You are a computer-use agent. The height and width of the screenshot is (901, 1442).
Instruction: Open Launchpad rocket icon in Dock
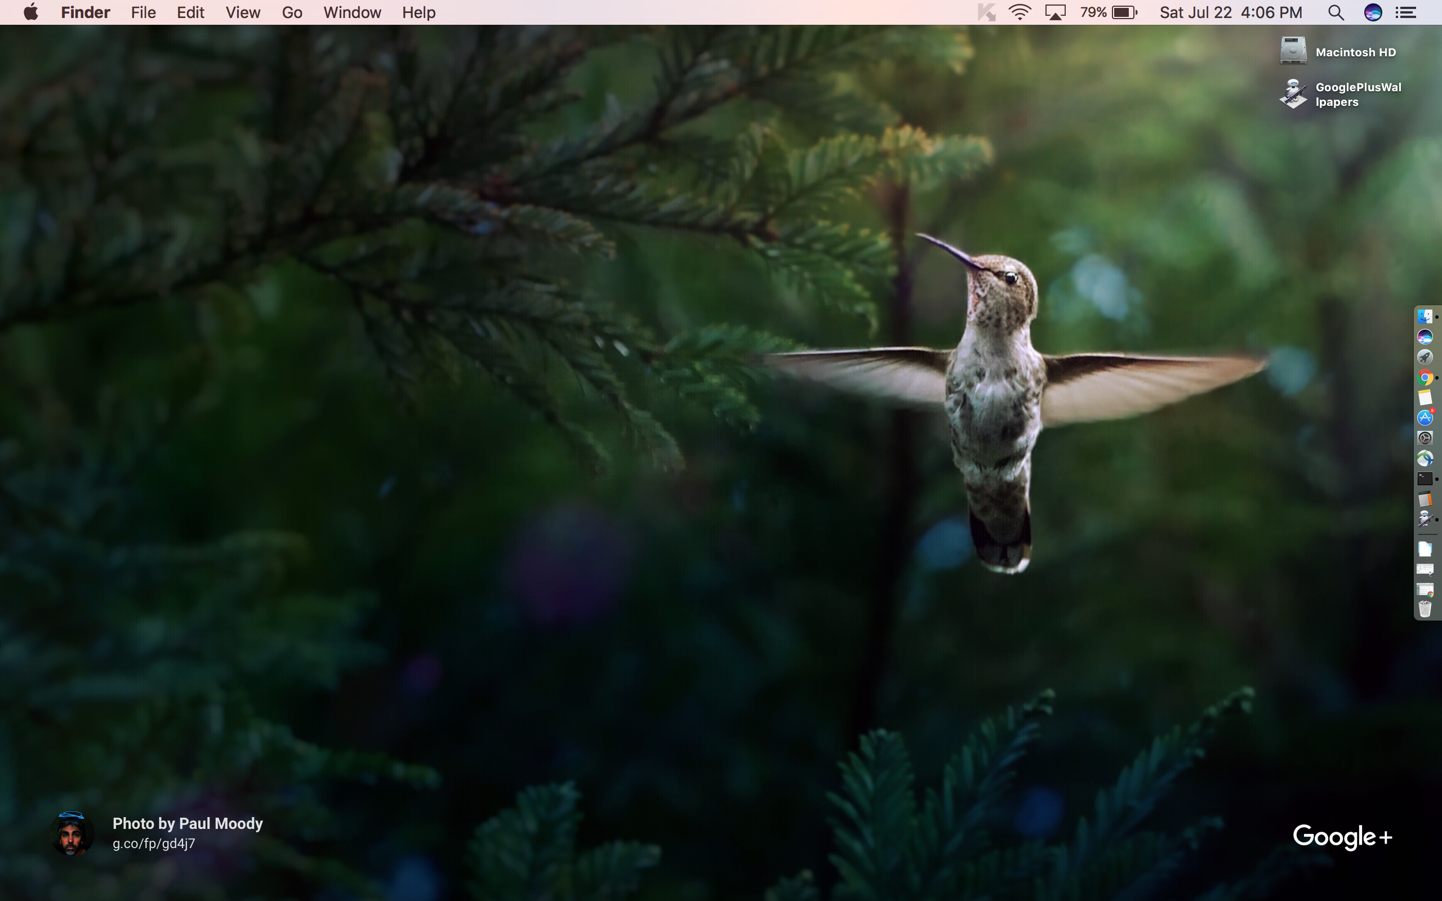tap(1425, 357)
